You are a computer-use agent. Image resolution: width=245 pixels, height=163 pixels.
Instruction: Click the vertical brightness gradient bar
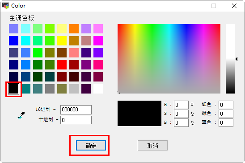pos(230,59)
